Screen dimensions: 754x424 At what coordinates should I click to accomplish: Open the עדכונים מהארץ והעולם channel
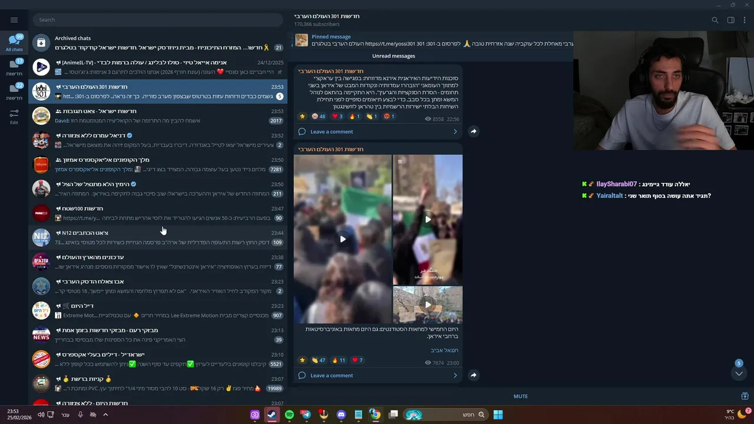[x=158, y=262]
